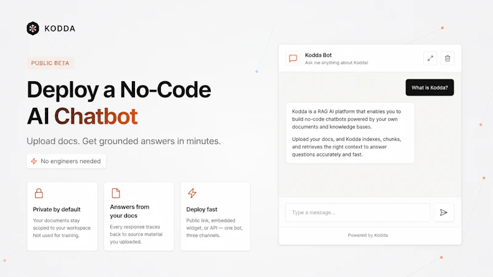The image size is (493, 277).
Task: Open the Answers from your docs heading
Action: tap(129, 211)
